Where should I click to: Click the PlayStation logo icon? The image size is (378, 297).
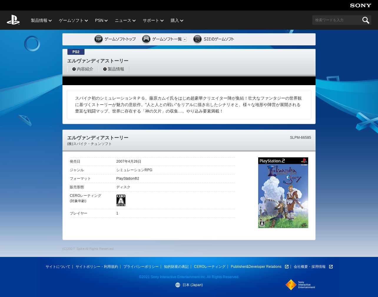(x=13, y=20)
